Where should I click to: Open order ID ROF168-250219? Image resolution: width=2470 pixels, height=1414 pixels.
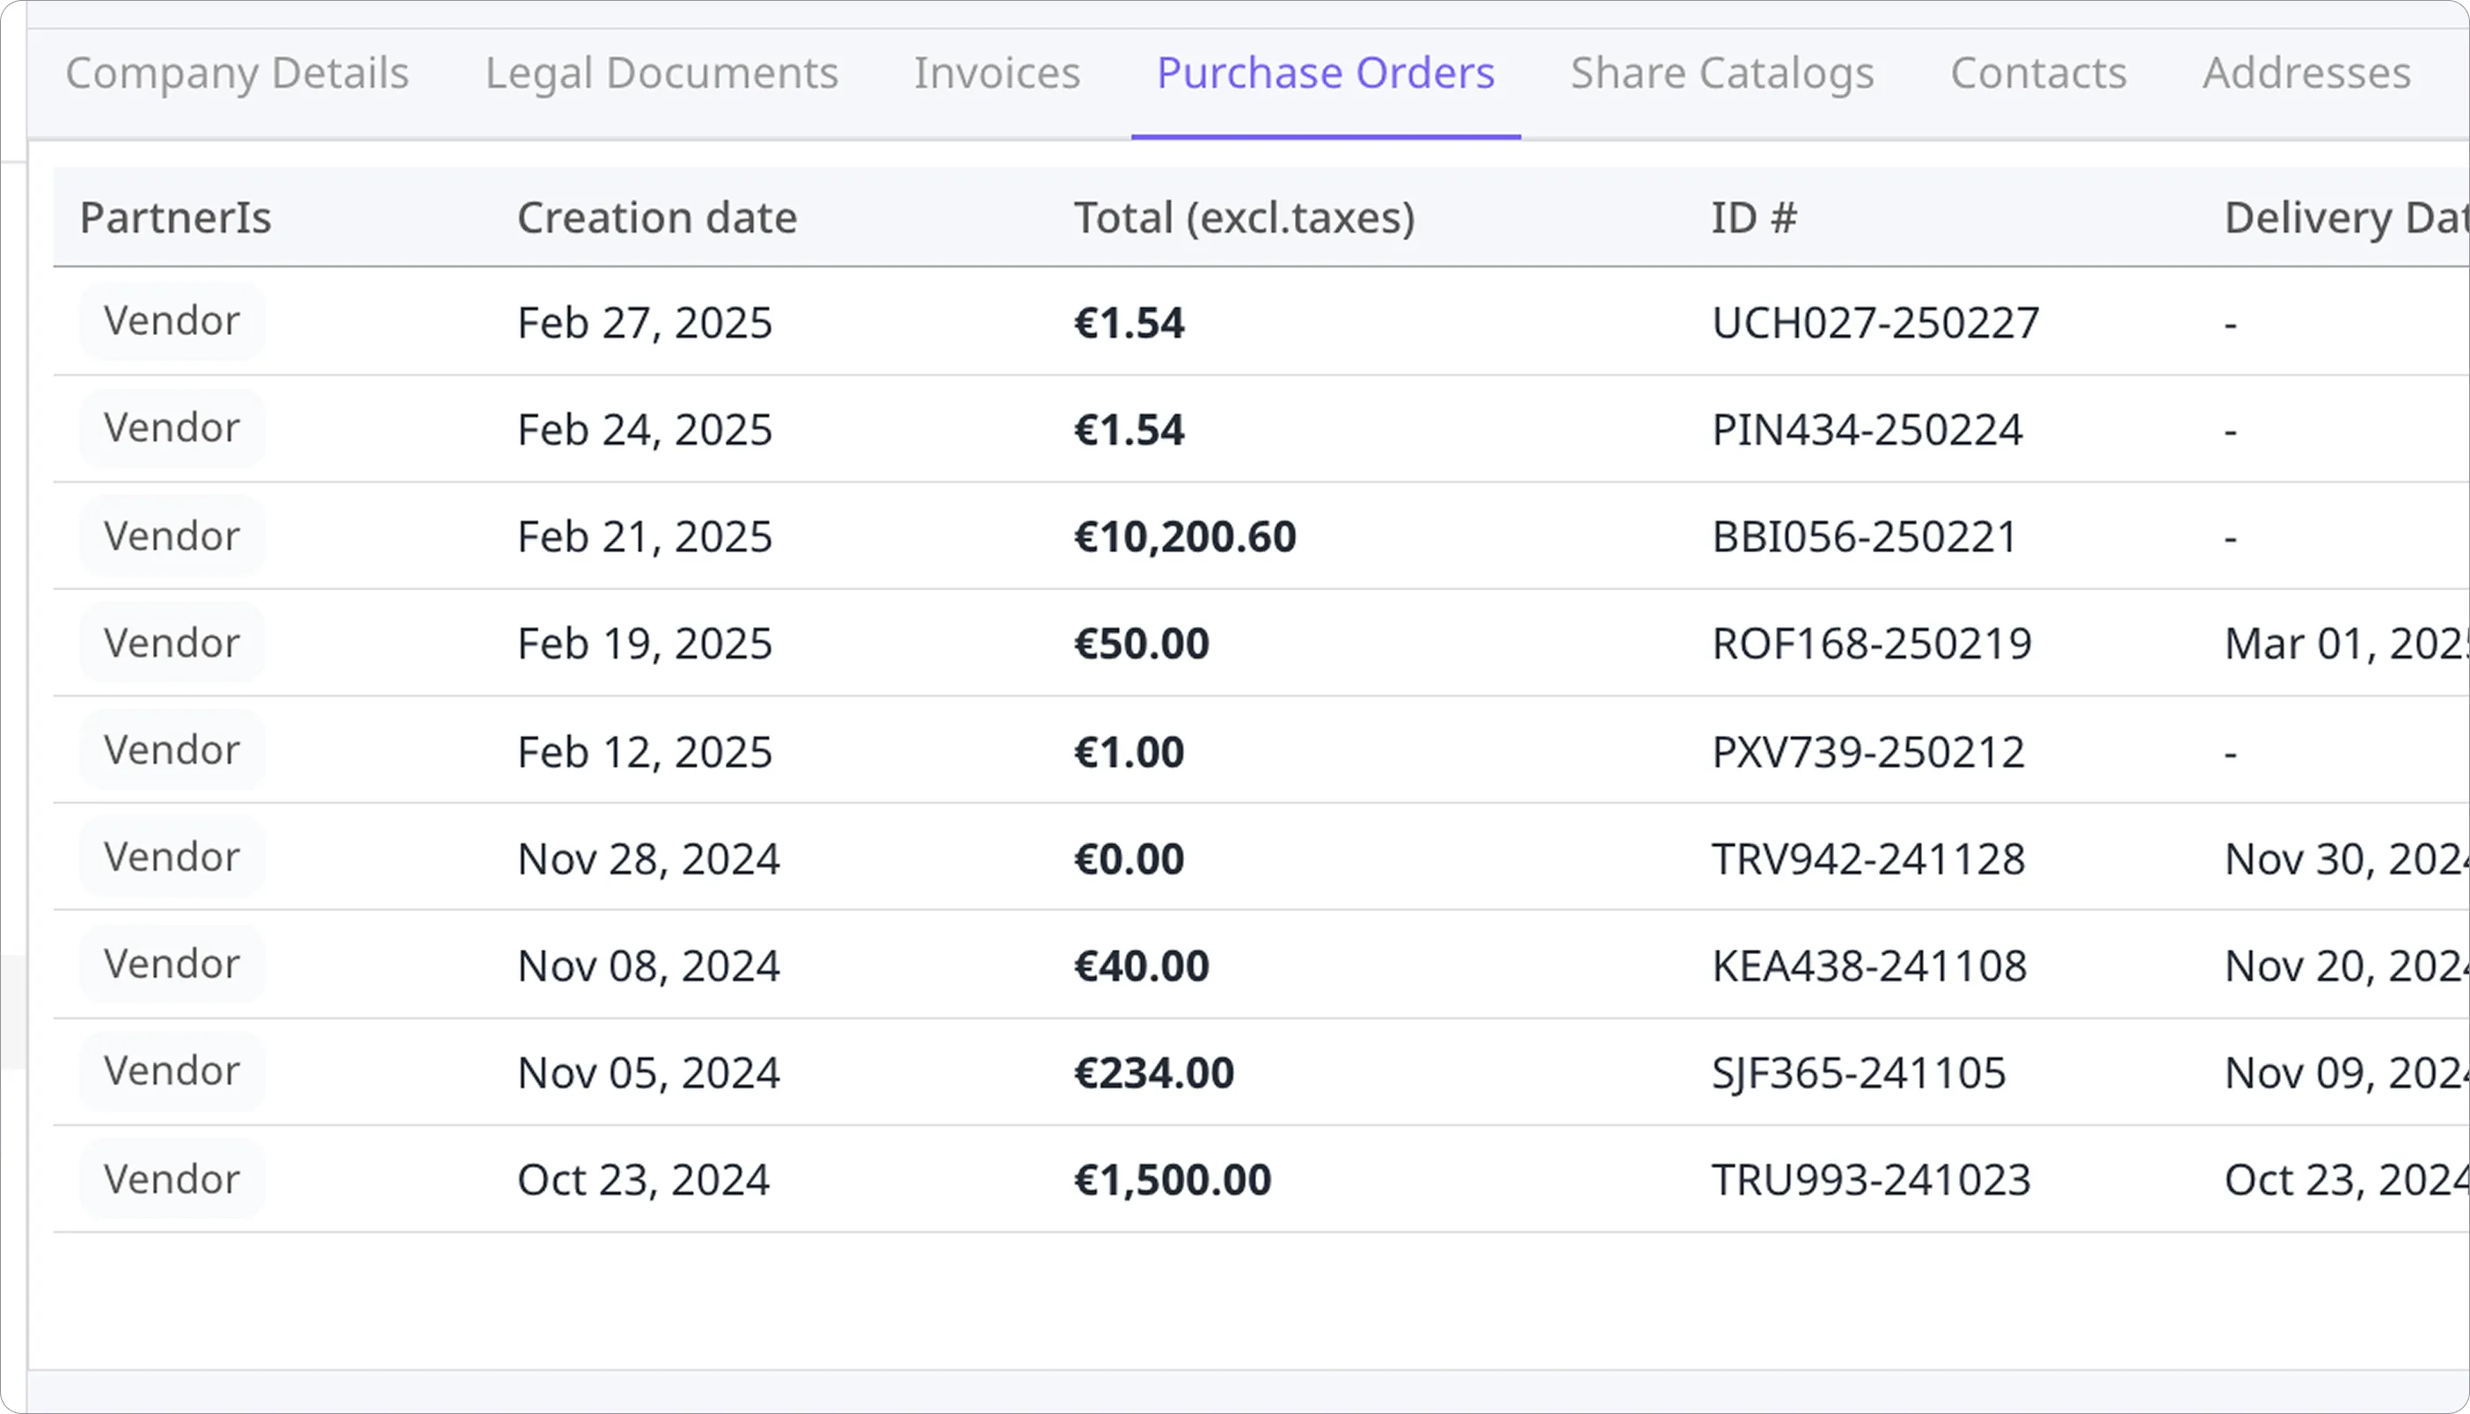pos(1872,644)
